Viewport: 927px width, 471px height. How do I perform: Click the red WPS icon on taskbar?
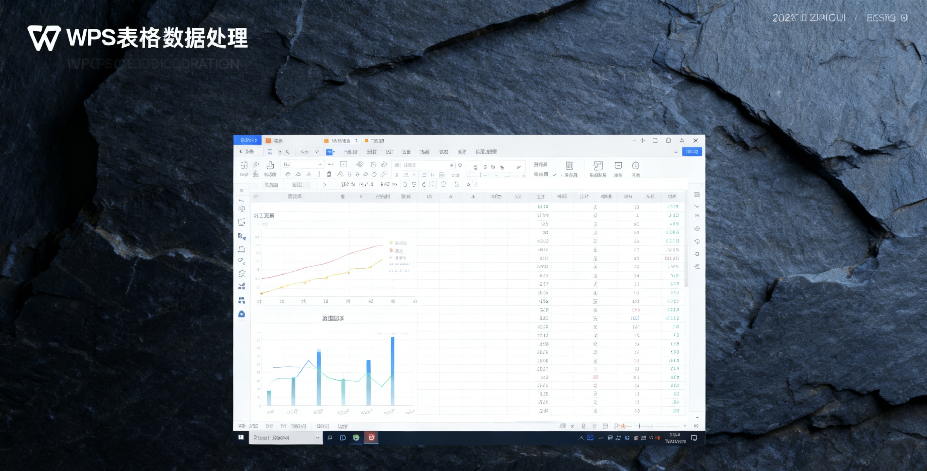pos(371,437)
